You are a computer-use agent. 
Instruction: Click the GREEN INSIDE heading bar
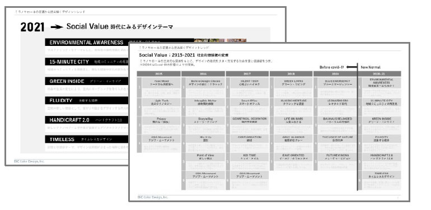[x=87, y=81]
